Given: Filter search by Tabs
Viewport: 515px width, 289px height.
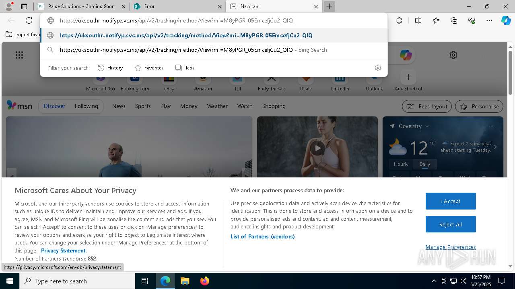Looking at the screenshot, I should click(x=185, y=68).
